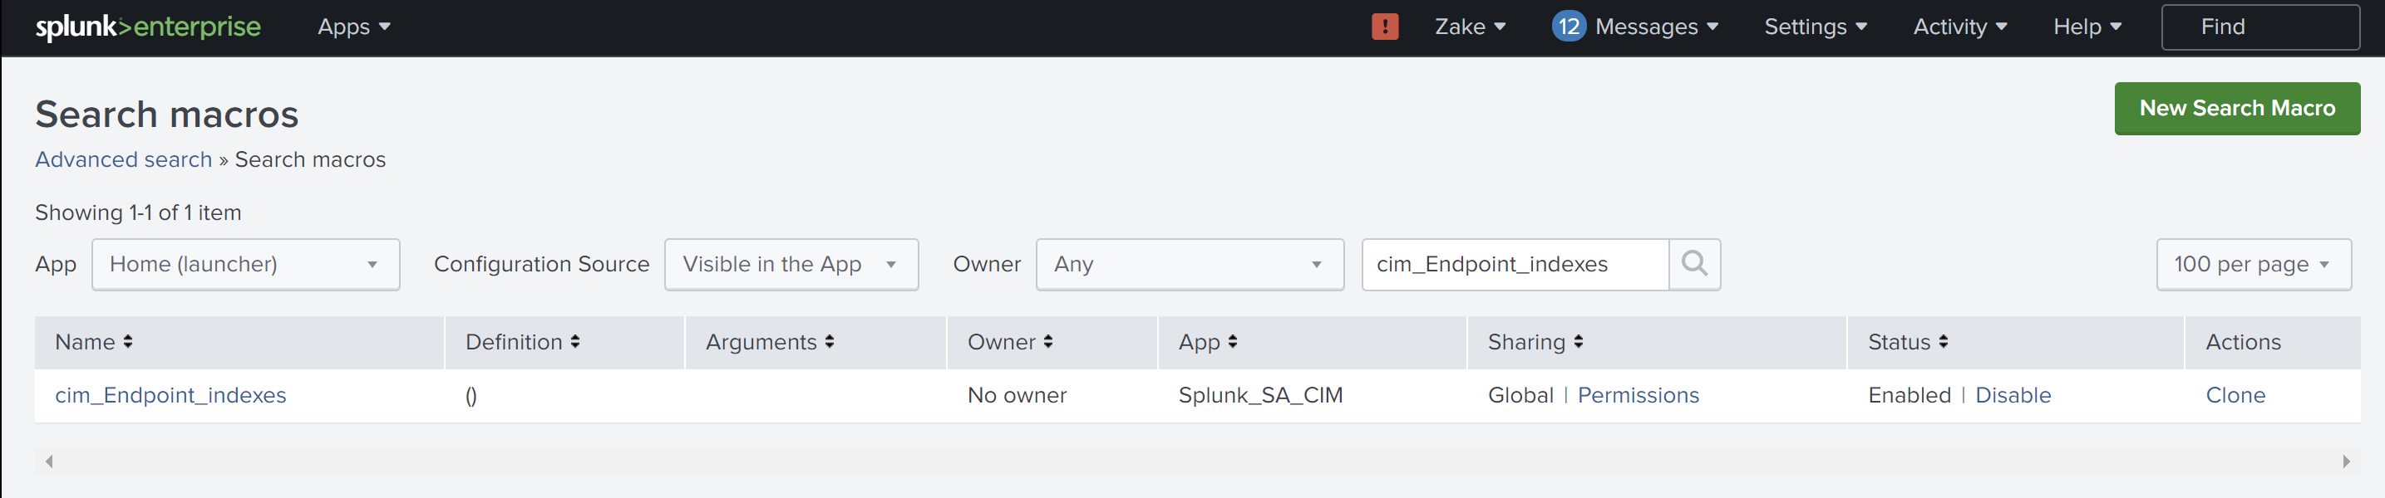Click the blue 12 messages badge
The image size is (2385, 498).
1569,27
